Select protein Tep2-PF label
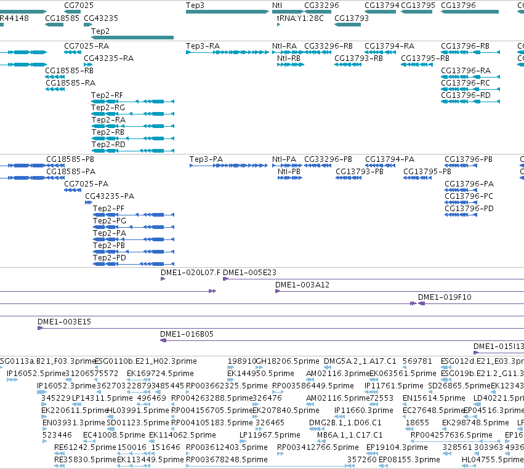 click(108, 209)
